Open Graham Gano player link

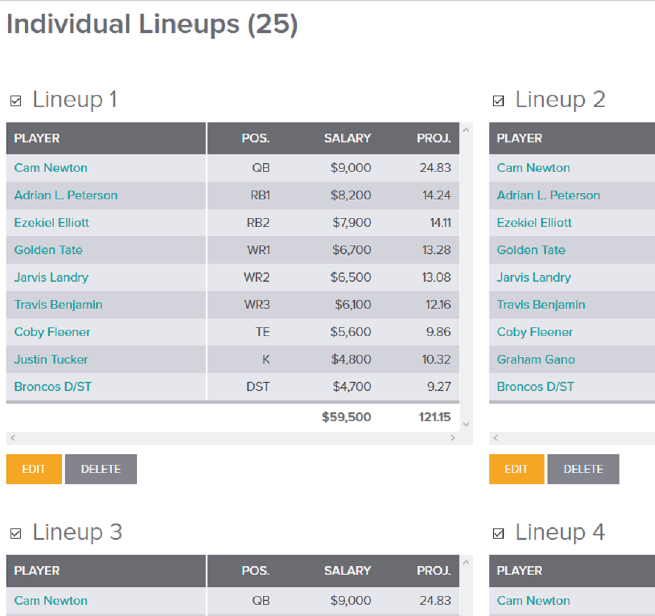pos(536,359)
